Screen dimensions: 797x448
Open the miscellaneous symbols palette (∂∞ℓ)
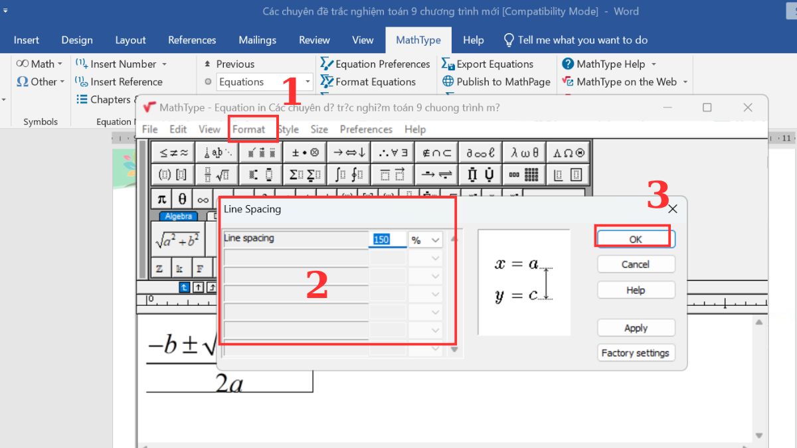(480, 152)
